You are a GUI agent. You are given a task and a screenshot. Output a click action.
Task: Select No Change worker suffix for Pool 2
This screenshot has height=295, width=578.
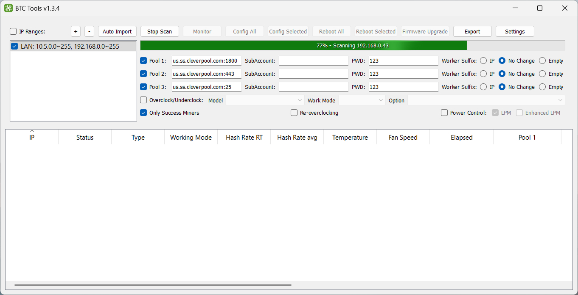coord(502,74)
